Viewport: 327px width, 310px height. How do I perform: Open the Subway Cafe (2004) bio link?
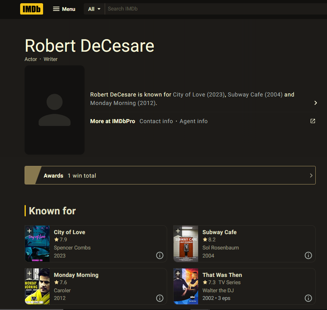coord(255,94)
